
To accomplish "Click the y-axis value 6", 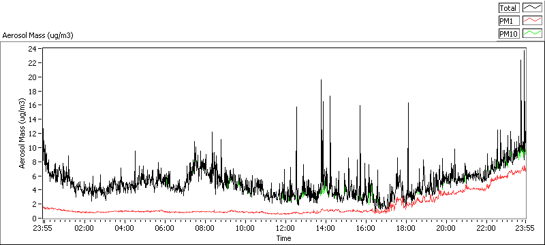I will (35, 176).
